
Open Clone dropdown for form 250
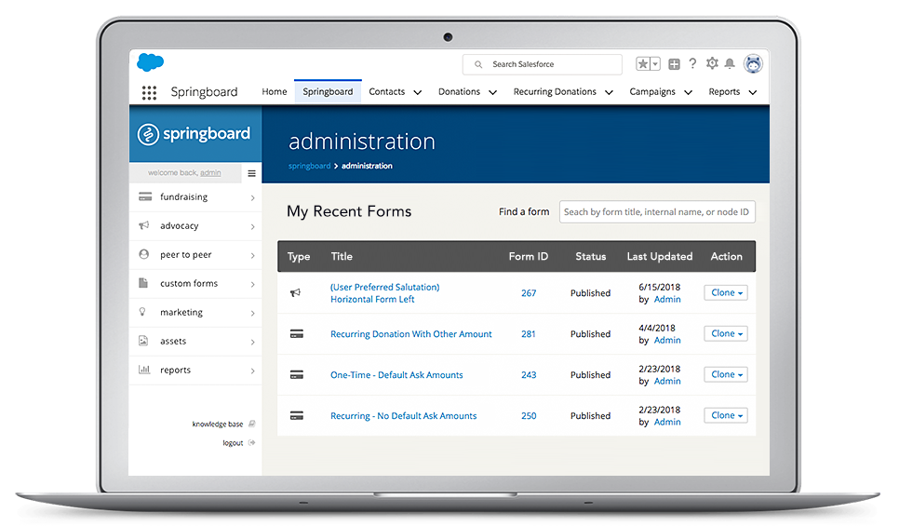(726, 415)
